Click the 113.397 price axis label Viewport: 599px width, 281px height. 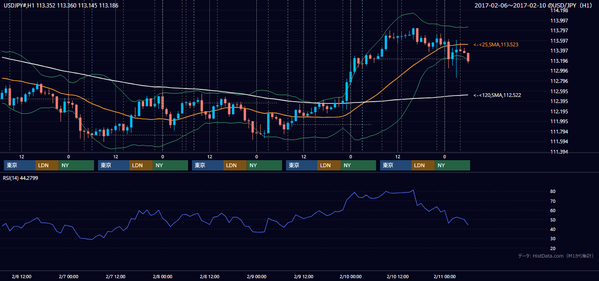pos(559,51)
